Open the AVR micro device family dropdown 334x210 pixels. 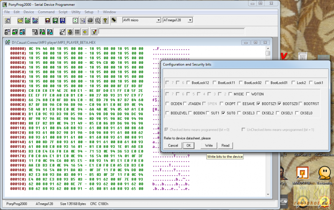(x=158, y=20)
